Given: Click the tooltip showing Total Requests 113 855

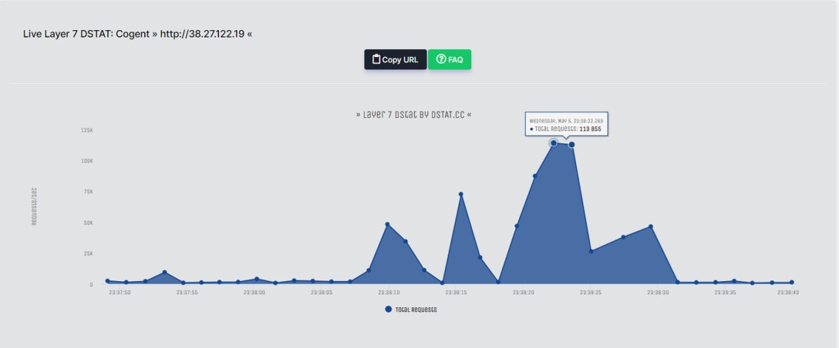Looking at the screenshot, I should pos(566,125).
